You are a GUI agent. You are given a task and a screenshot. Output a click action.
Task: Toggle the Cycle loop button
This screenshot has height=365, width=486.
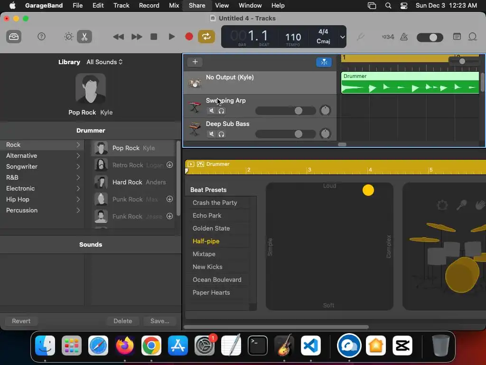206,37
